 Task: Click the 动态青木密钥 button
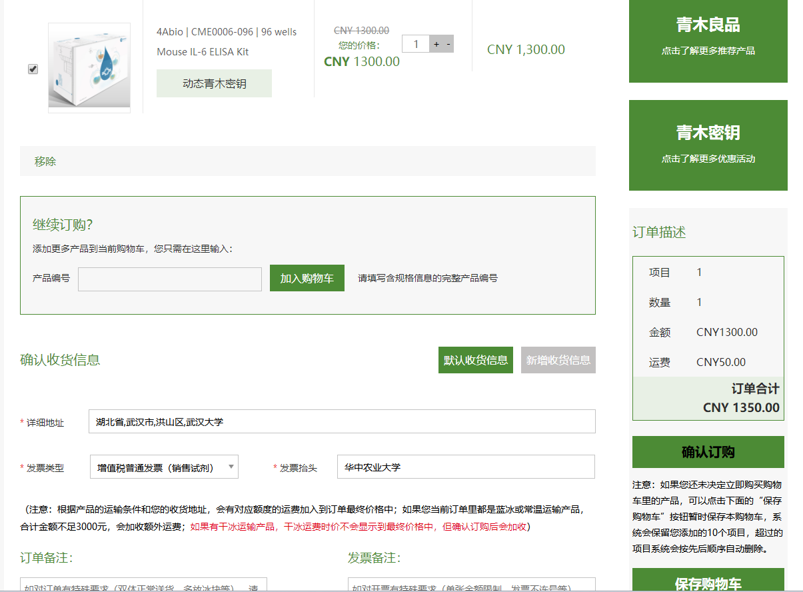(x=214, y=83)
